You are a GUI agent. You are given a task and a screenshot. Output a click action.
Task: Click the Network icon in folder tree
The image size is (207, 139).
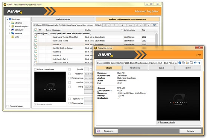point(12,33)
